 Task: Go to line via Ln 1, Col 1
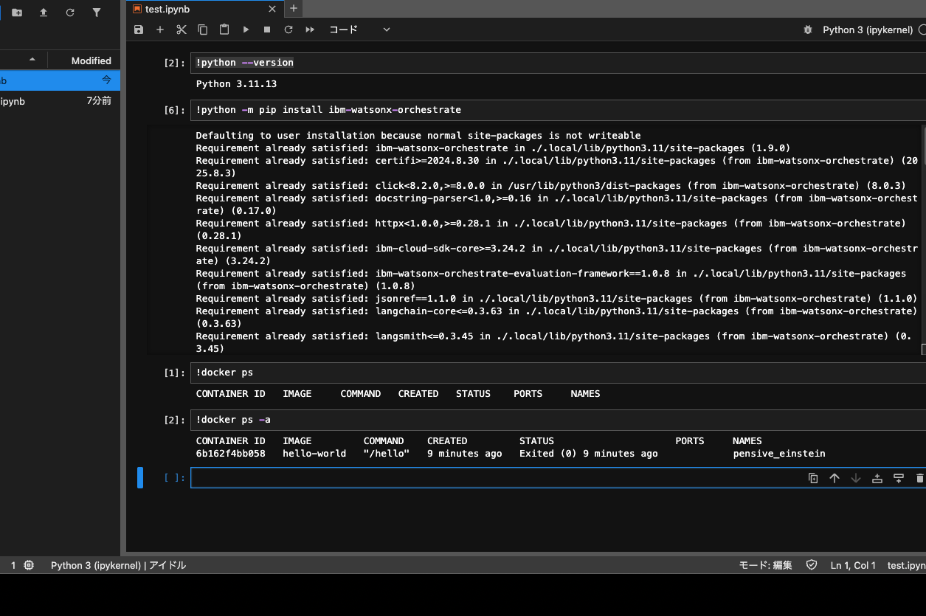853,565
